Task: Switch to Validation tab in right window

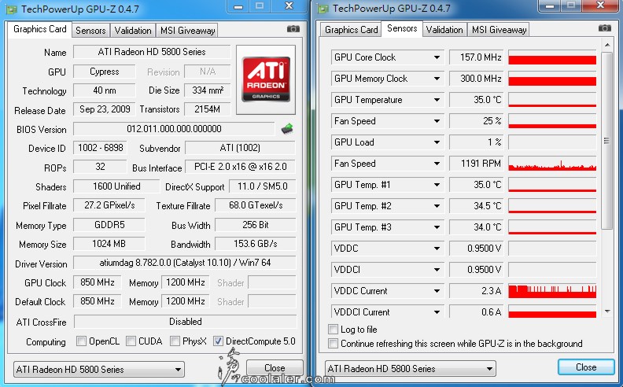Action: [x=444, y=30]
